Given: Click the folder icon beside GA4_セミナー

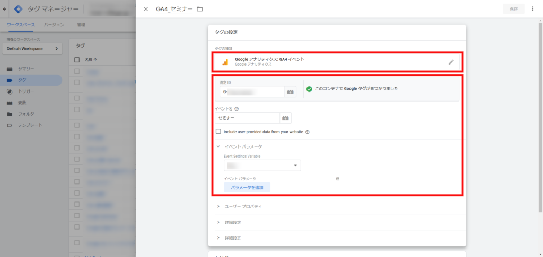Looking at the screenshot, I should click(200, 9).
